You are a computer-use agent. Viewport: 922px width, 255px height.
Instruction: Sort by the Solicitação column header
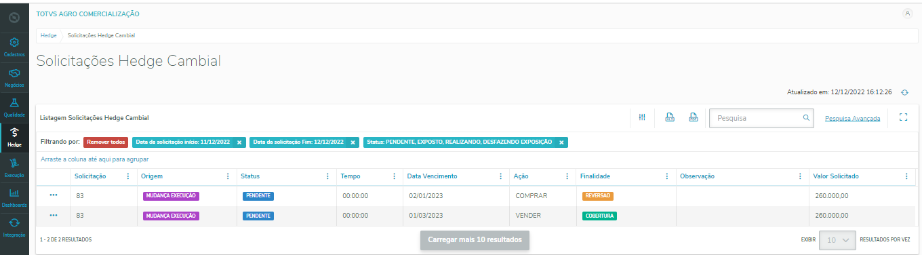[x=90, y=176]
